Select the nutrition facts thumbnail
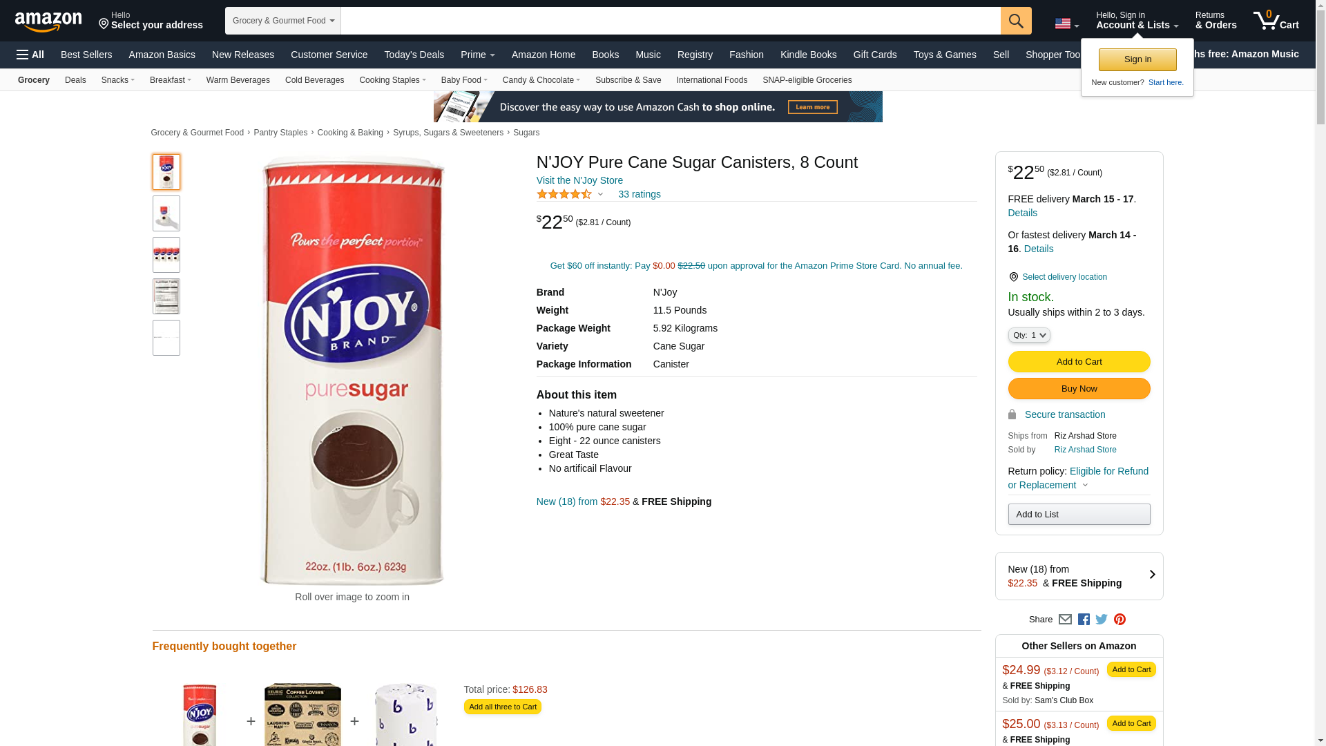The height and width of the screenshot is (746, 1326). pyautogui.click(x=166, y=296)
